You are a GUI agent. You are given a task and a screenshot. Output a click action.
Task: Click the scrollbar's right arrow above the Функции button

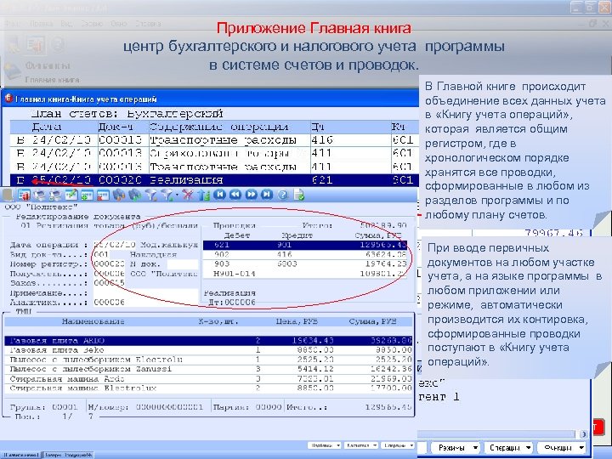(x=583, y=434)
